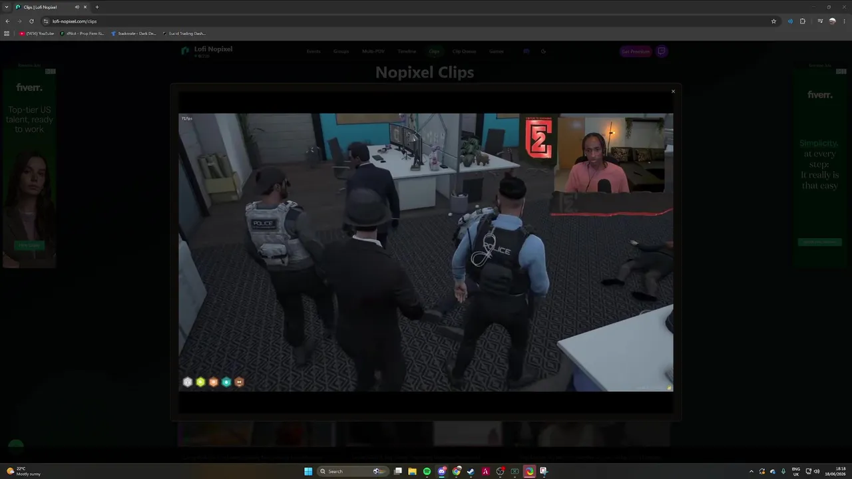
Task: Click the Get Premium button
Action: [635, 51]
